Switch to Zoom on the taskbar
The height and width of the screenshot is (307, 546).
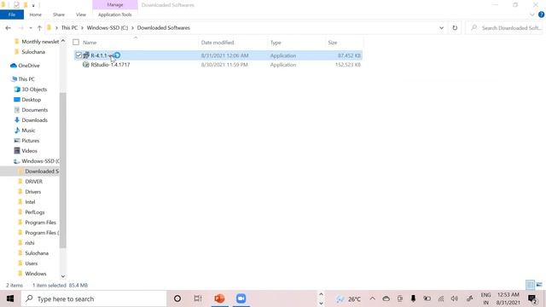pyautogui.click(x=241, y=298)
